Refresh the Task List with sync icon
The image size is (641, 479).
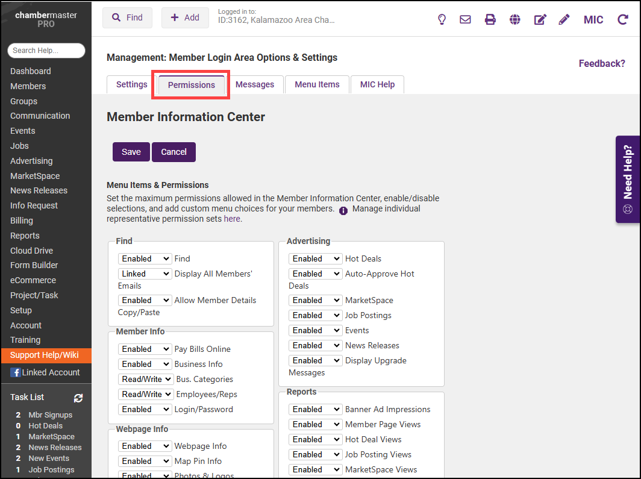point(78,398)
